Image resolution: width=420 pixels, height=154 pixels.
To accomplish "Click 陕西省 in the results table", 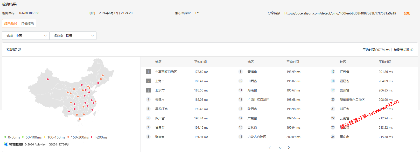I will click(x=252, y=109).
